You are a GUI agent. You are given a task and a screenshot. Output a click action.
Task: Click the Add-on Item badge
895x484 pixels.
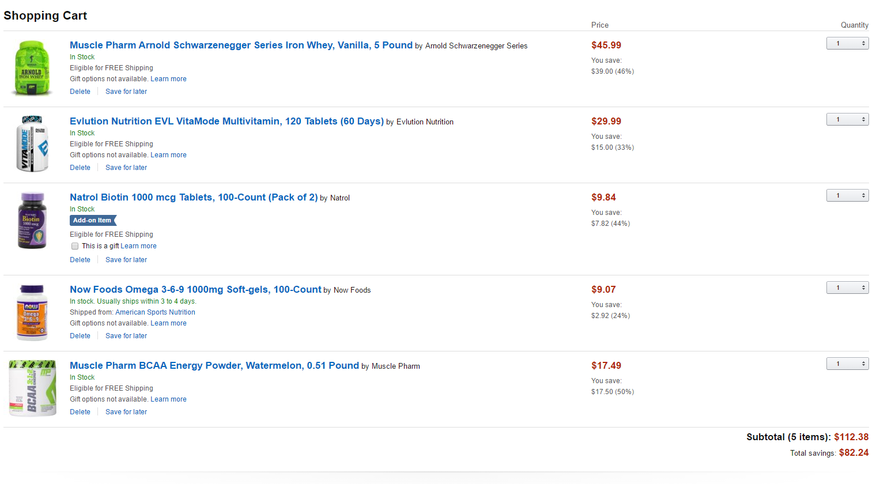pyautogui.click(x=93, y=220)
